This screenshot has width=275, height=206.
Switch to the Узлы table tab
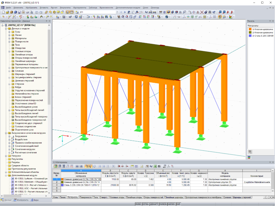coord(55,197)
